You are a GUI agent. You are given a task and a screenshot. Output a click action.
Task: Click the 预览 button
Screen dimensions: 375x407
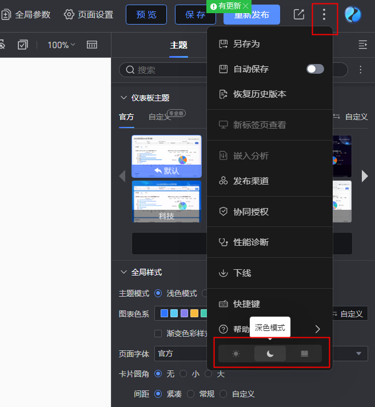coord(146,15)
